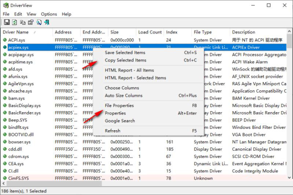Sort by Index column header

pos(178,32)
